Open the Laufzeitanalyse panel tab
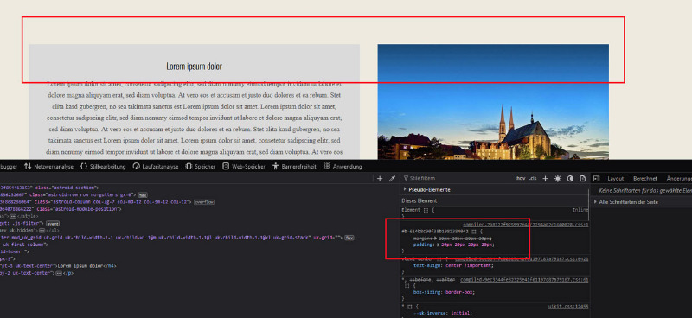The image size is (692, 318). tap(156, 166)
